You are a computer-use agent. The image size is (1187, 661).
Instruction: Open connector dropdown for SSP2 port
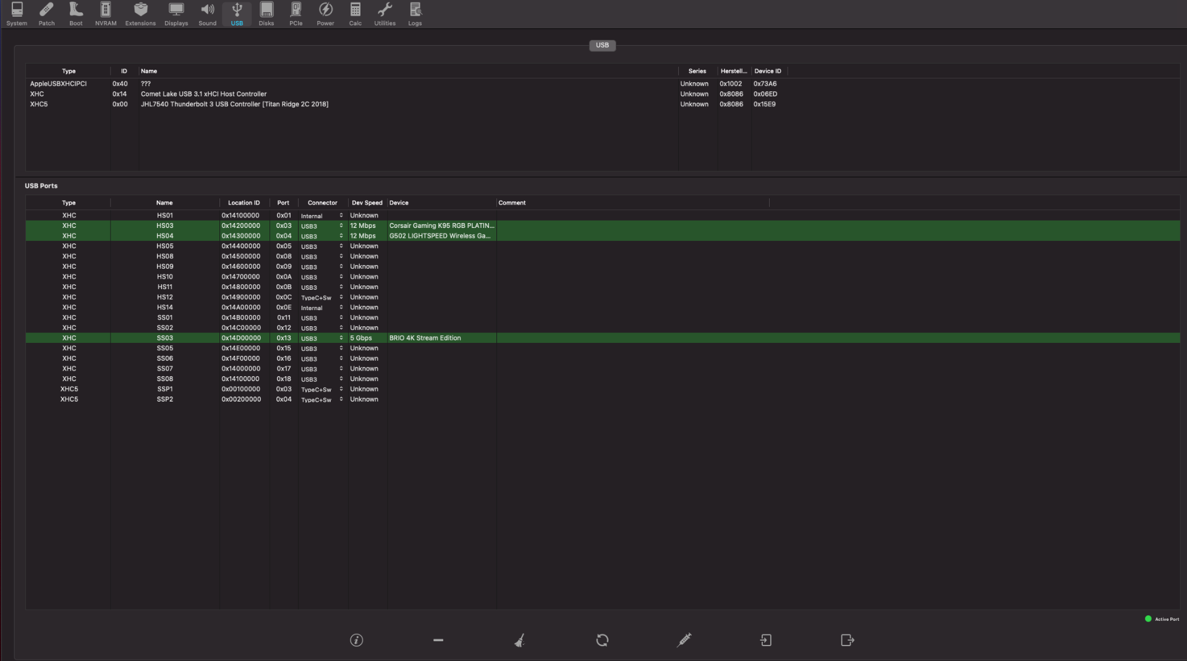(x=321, y=400)
